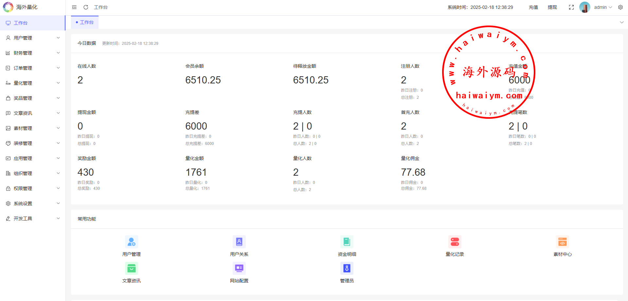Viewport: 628px width, 301px height.
Task: Open the 网站配置 shortcut icon
Action: point(239,269)
